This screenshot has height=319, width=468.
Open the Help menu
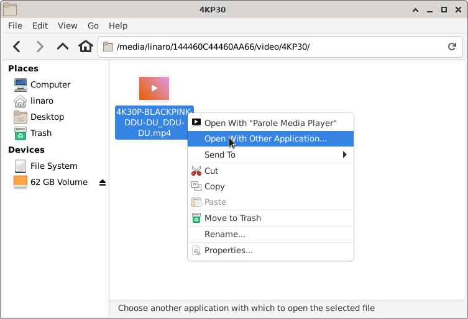click(x=118, y=25)
